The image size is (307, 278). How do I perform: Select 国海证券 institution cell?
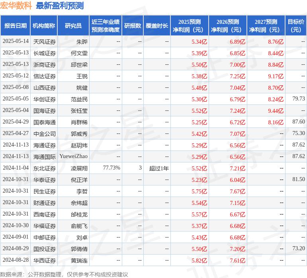[45, 111]
